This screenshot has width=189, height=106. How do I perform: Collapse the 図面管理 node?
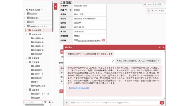coord(27,90)
